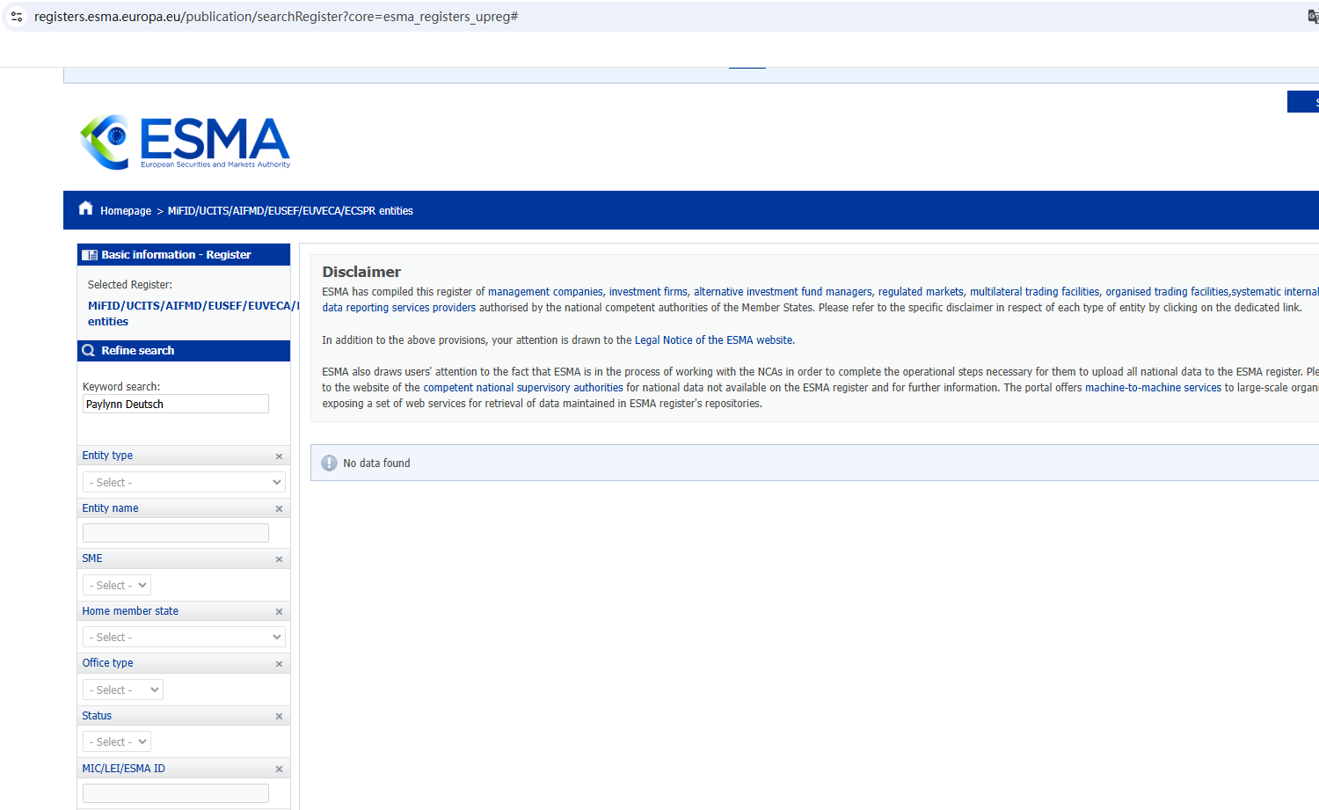Click the SME filter label
This screenshot has width=1319, height=810.
pos(92,558)
